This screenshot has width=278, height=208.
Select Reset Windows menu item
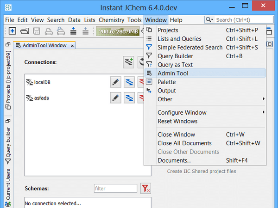(x=177, y=122)
